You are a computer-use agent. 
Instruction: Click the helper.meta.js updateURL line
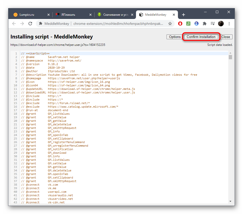click(x=92, y=89)
